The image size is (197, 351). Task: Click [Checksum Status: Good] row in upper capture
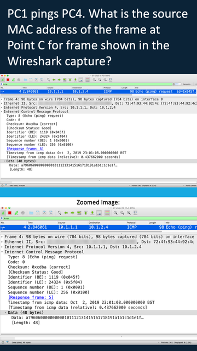pyautogui.click(x=29, y=128)
